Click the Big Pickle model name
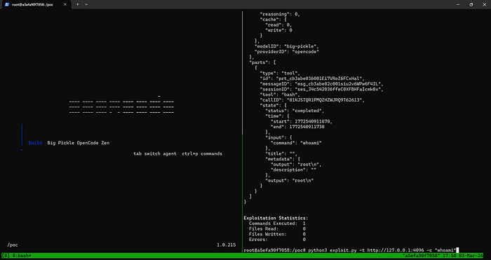491x260 pixels. pos(61,143)
